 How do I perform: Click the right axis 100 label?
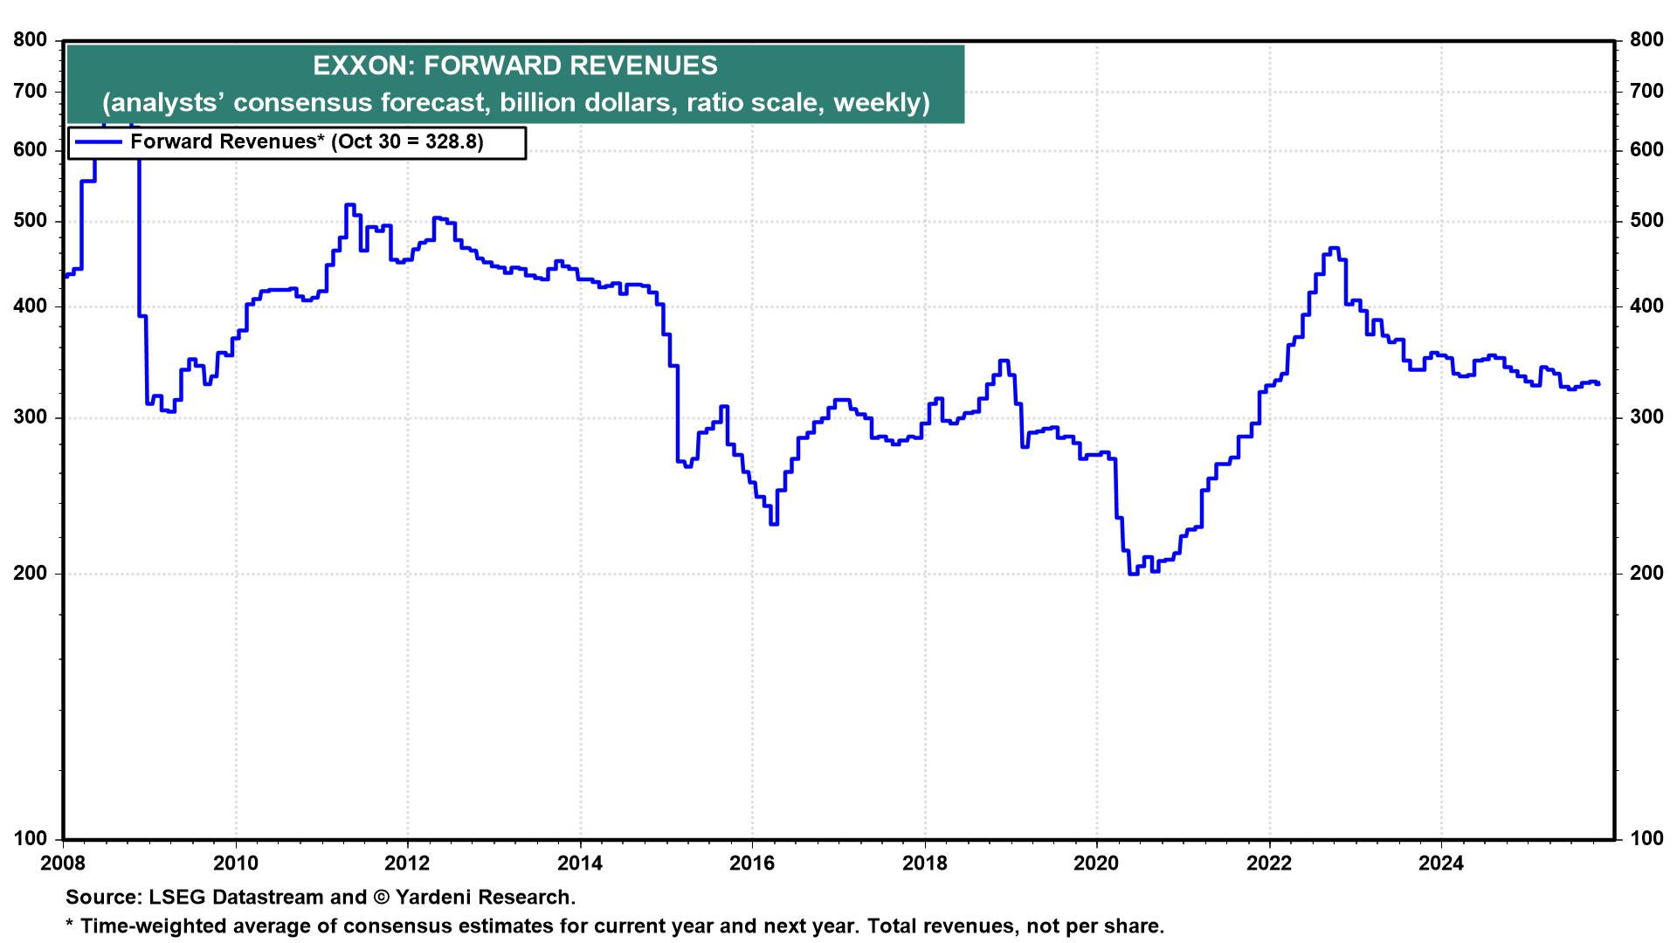pos(1646,839)
